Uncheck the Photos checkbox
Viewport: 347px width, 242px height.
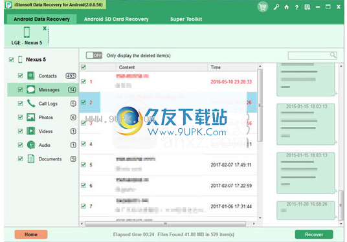[x=20, y=117]
